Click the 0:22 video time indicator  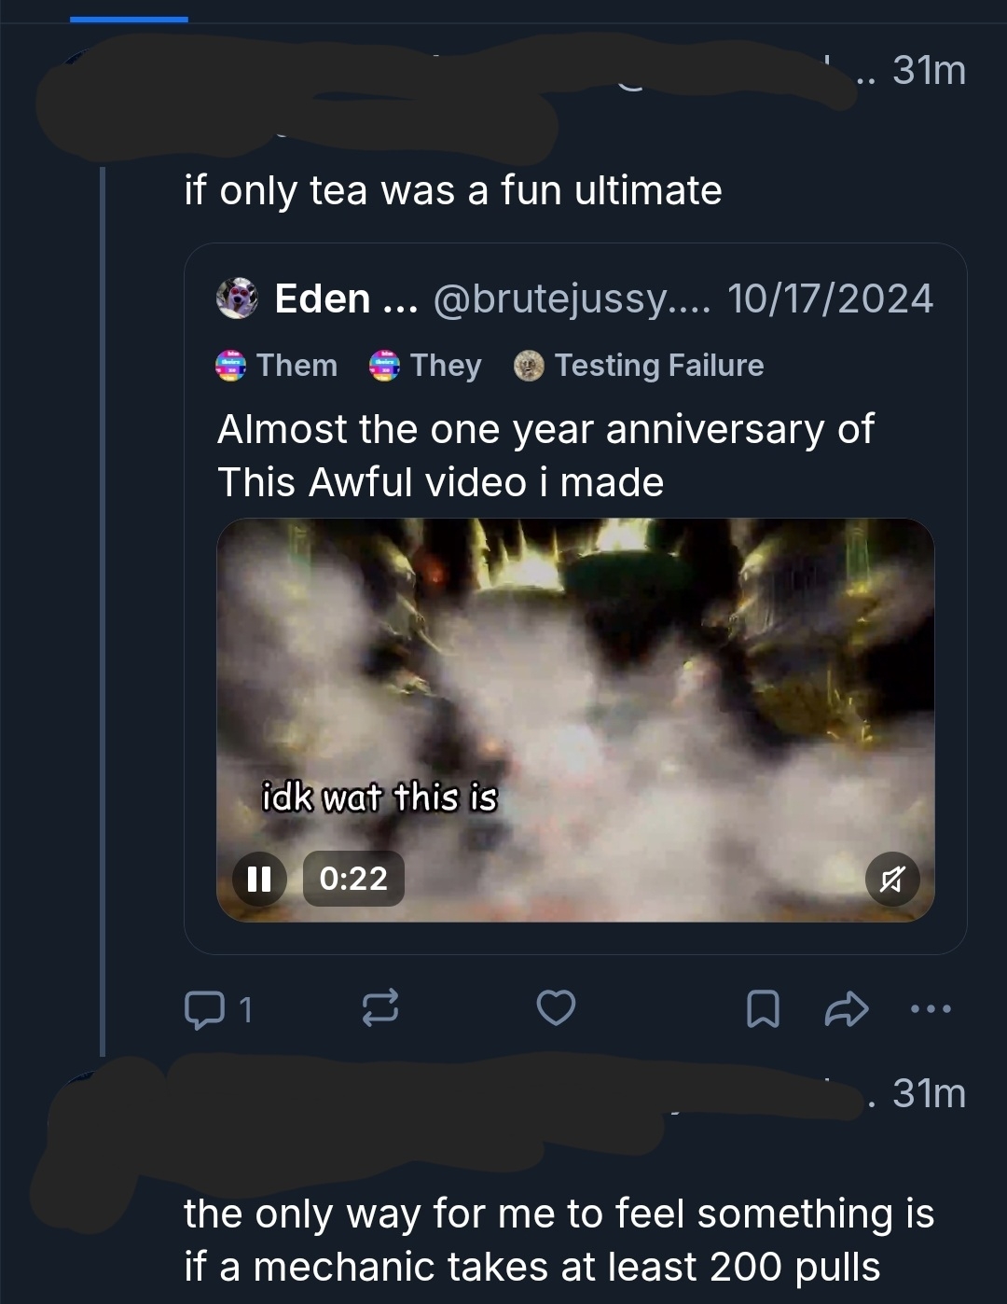coord(353,879)
